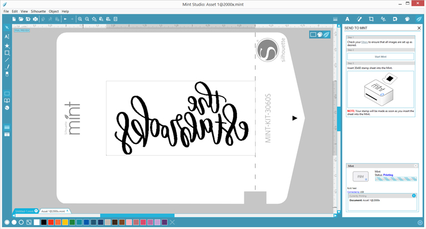Click the clear color X icon

(x=172, y=222)
